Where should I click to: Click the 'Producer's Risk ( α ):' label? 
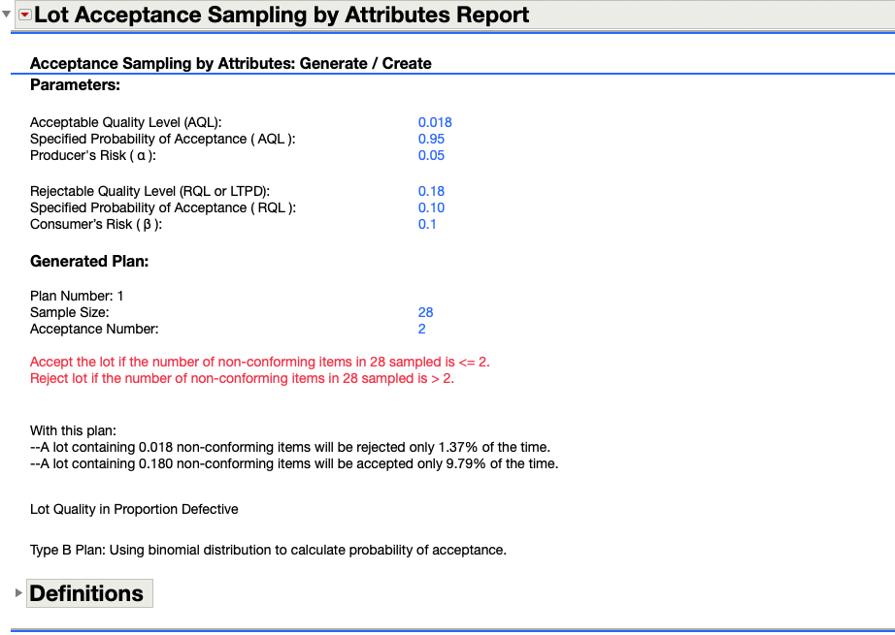click(92, 156)
